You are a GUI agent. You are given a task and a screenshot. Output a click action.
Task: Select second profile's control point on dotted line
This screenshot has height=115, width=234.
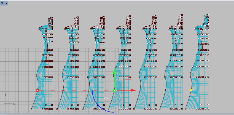click(x=63, y=90)
